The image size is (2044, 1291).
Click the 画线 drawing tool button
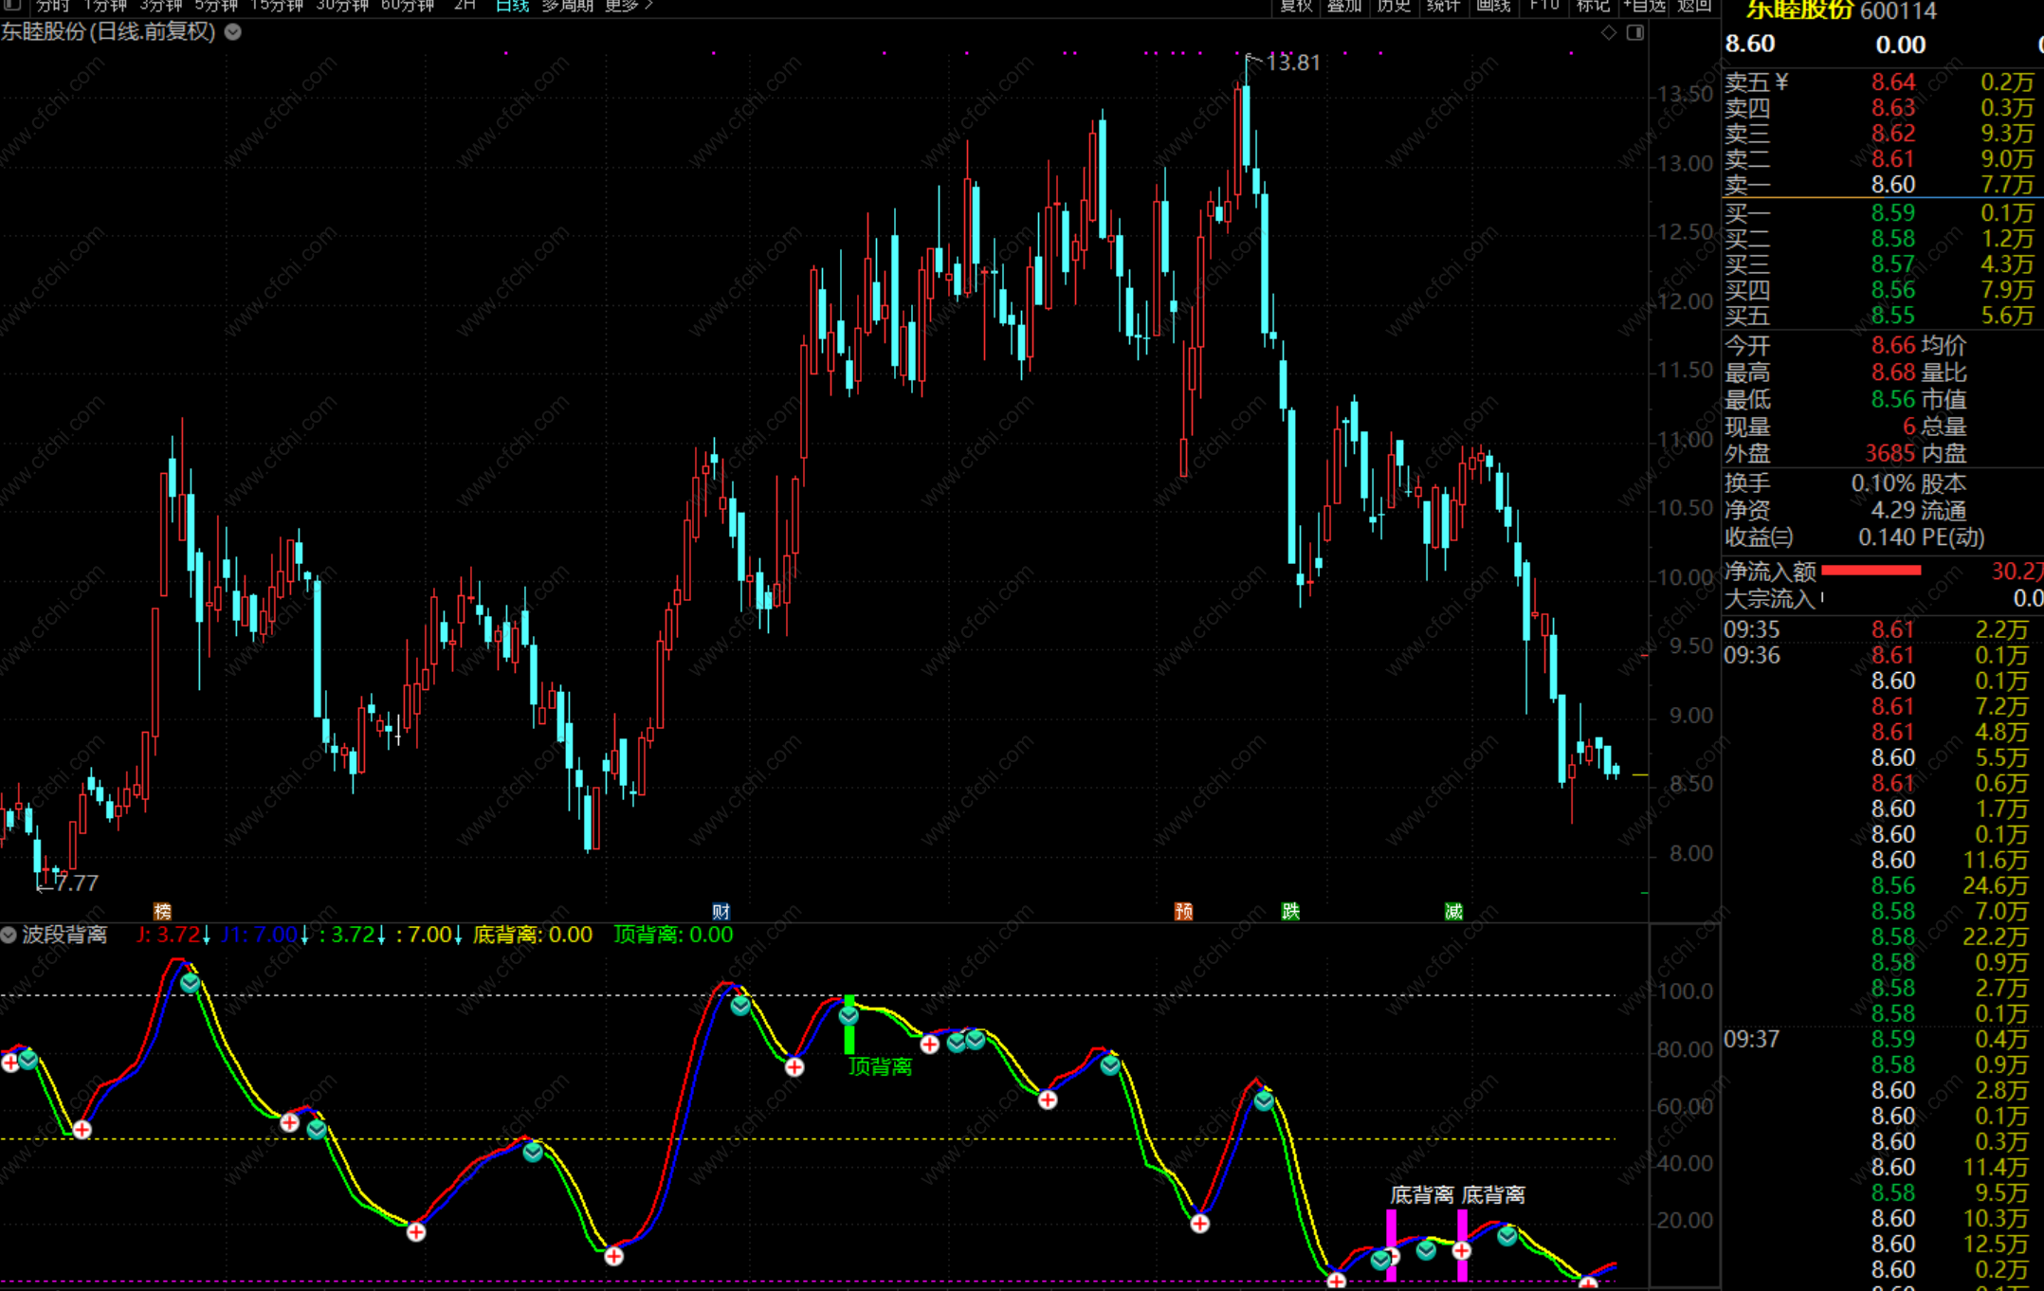[x=1493, y=5]
